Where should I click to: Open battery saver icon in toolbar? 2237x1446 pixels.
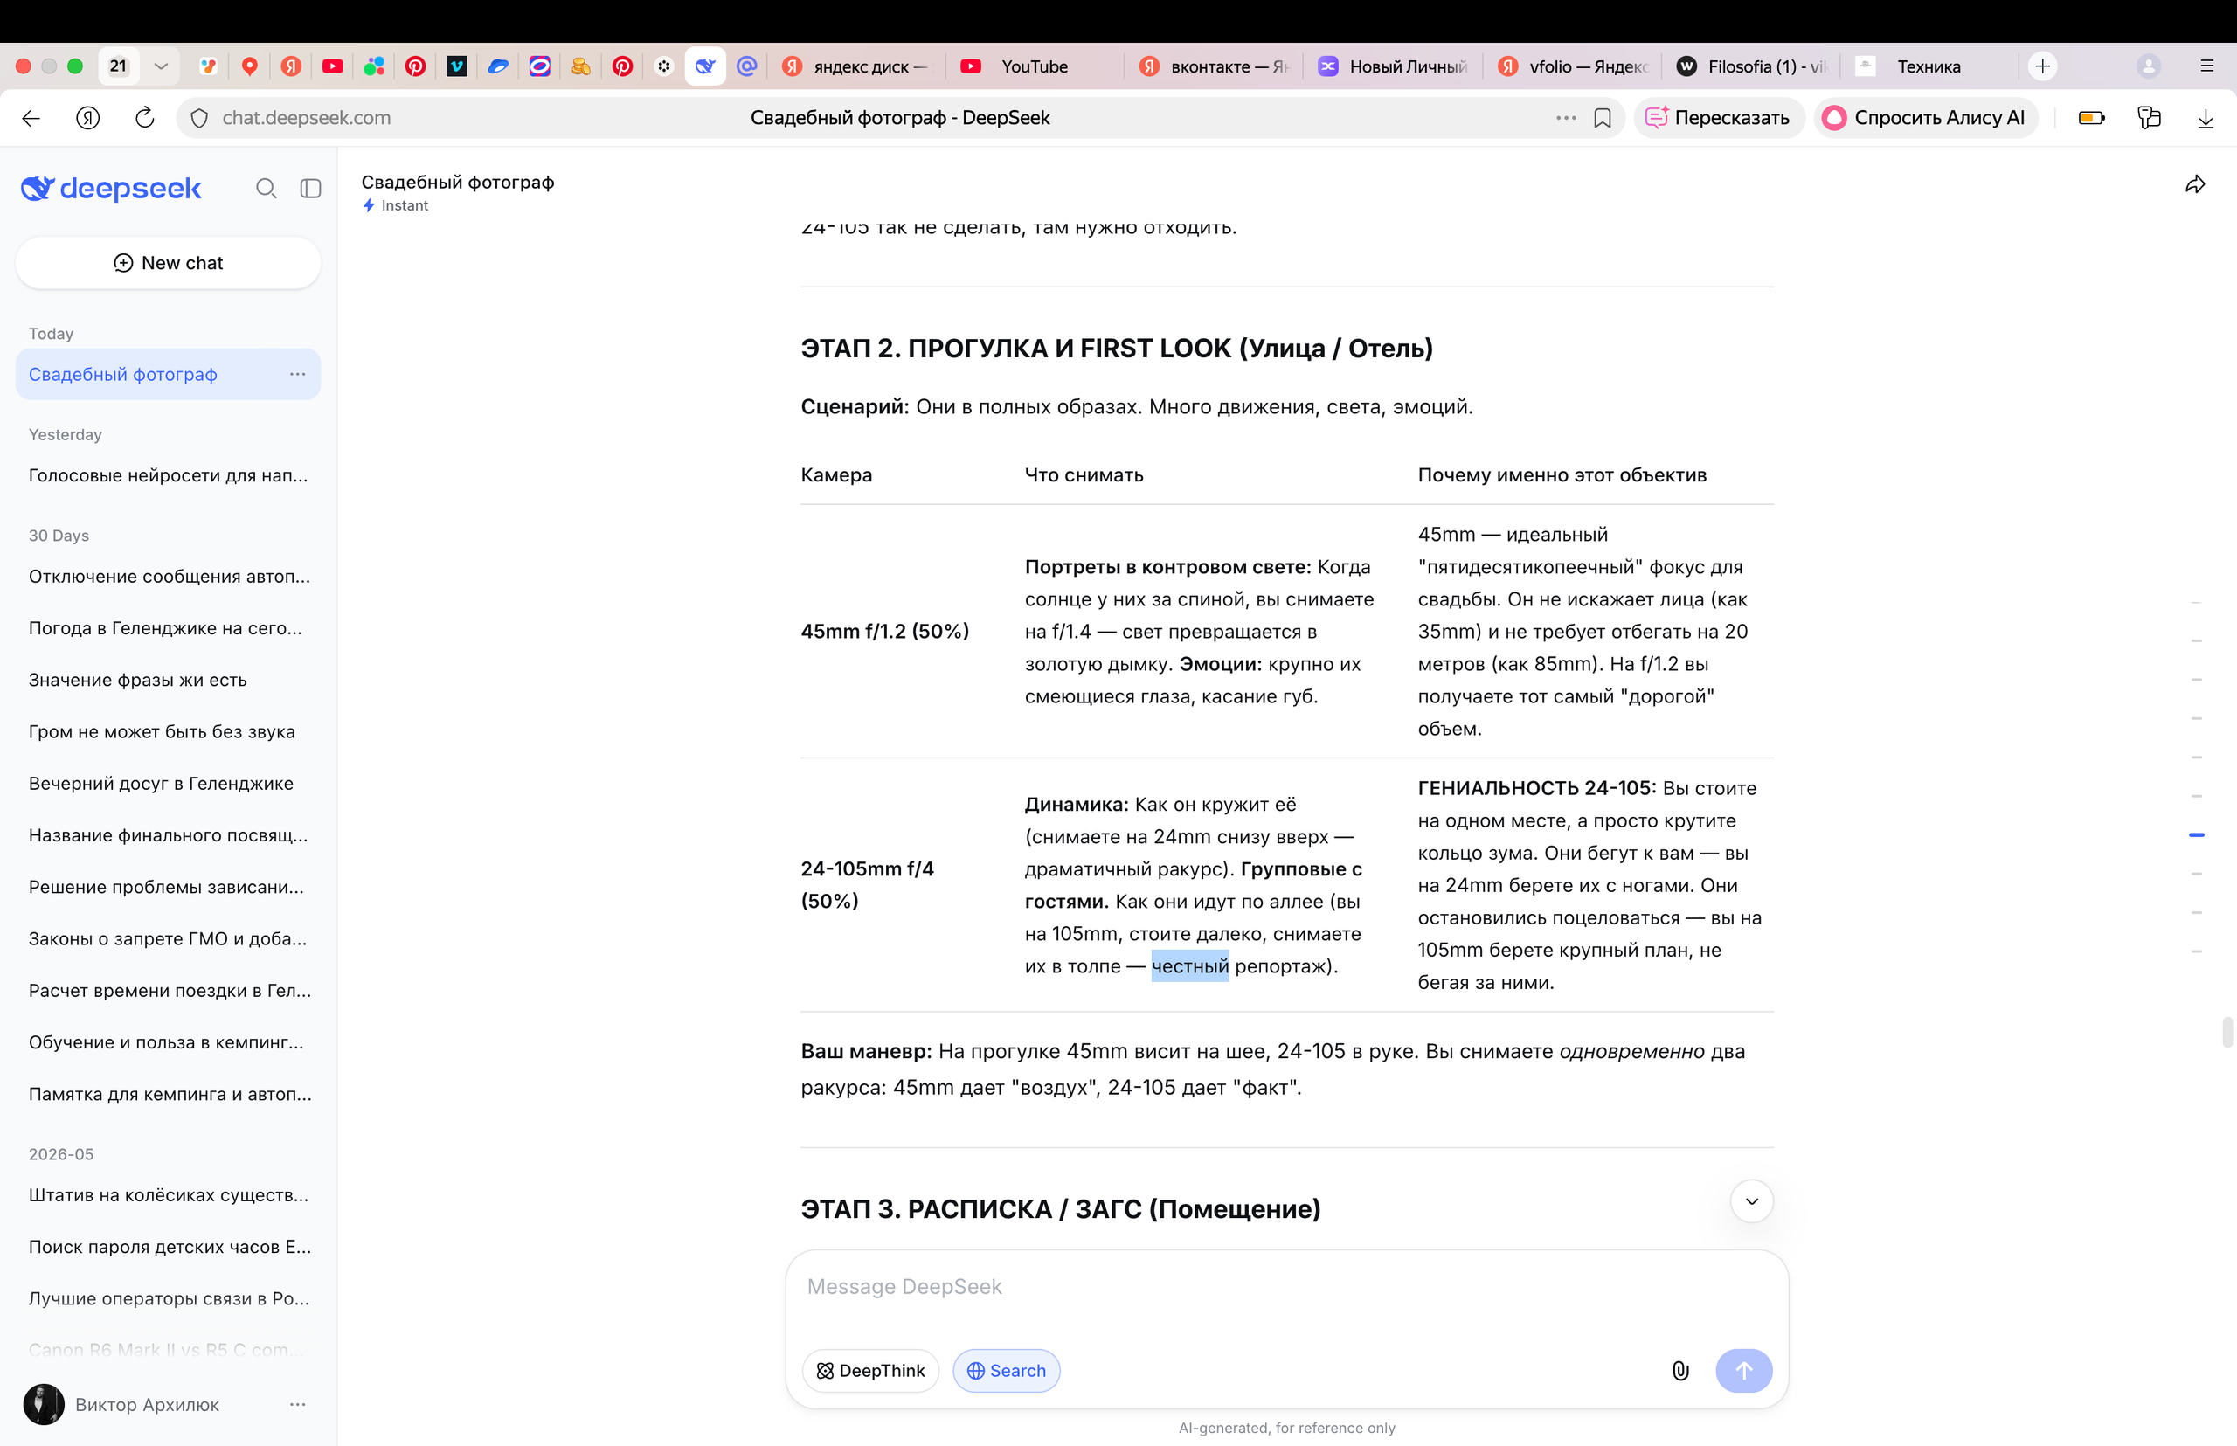click(2091, 118)
